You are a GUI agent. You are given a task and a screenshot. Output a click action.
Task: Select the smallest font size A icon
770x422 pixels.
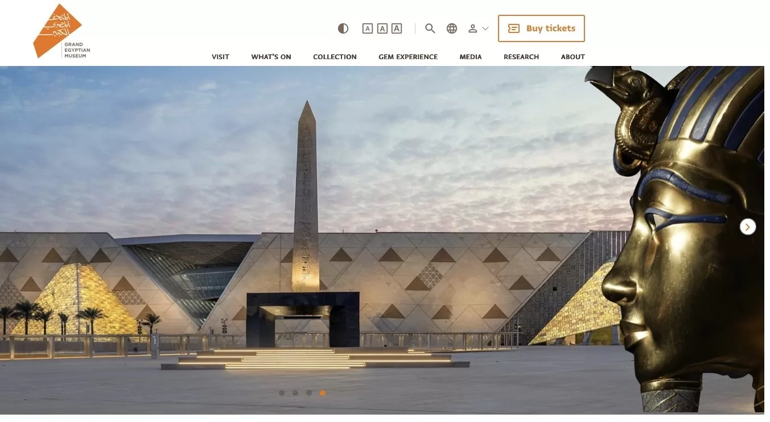[368, 28]
